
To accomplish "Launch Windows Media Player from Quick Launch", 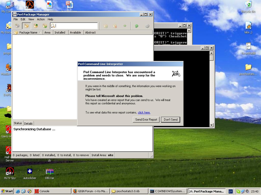I will [29, 191].
